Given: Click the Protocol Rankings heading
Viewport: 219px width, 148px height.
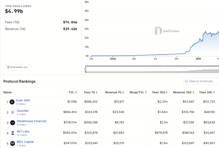Looking at the screenshot, I should 19,81.
